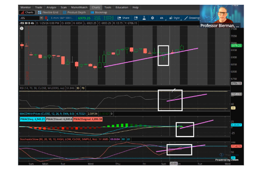Open chart settings gear icon

coord(152,18)
